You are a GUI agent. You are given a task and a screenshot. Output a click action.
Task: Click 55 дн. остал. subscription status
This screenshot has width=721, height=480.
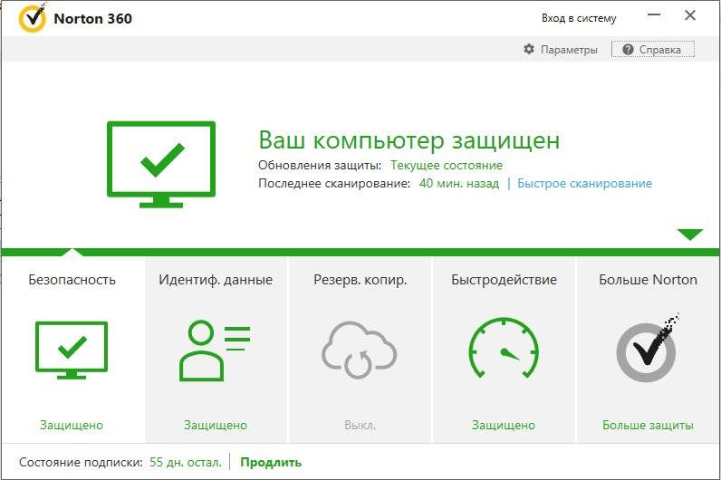(186, 462)
